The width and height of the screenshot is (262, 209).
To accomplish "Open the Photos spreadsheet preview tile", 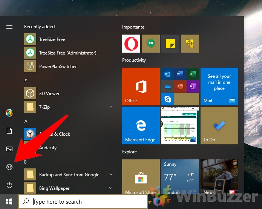I will pyautogui.click(x=180, y=126).
